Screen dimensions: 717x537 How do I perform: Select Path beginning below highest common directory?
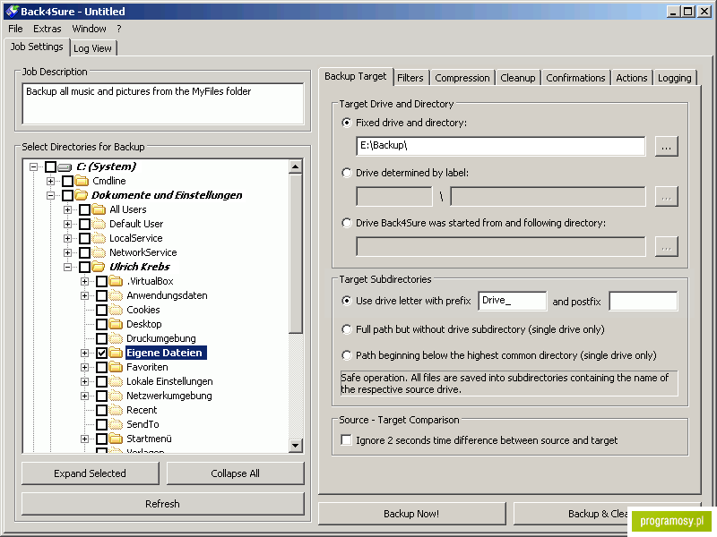(x=347, y=355)
